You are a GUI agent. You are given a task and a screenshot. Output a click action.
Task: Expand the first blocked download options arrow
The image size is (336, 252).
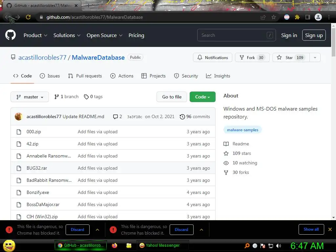pyautogui.click(x=97, y=229)
